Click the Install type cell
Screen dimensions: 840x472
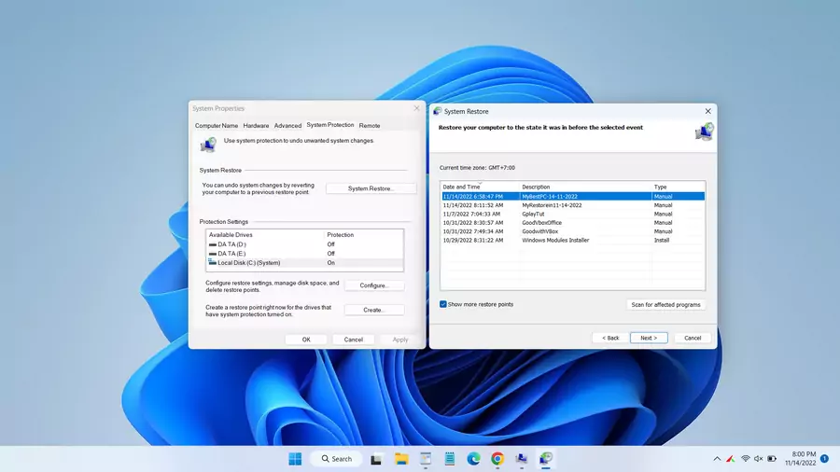pyautogui.click(x=661, y=241)
